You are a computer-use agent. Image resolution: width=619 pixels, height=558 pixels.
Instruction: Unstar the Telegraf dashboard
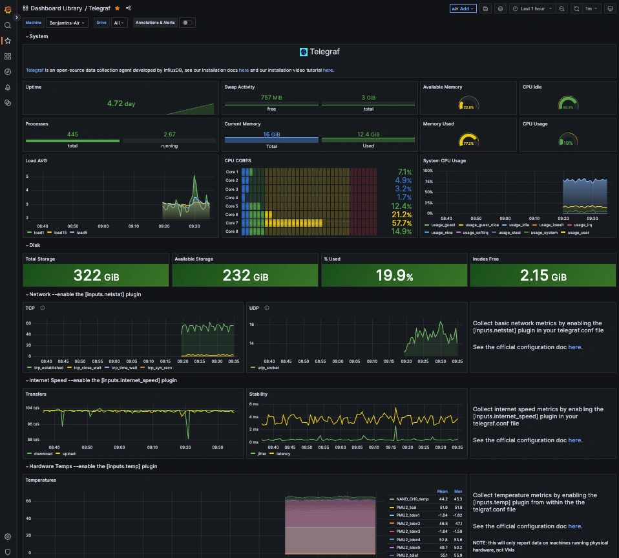tap(117, 8)
